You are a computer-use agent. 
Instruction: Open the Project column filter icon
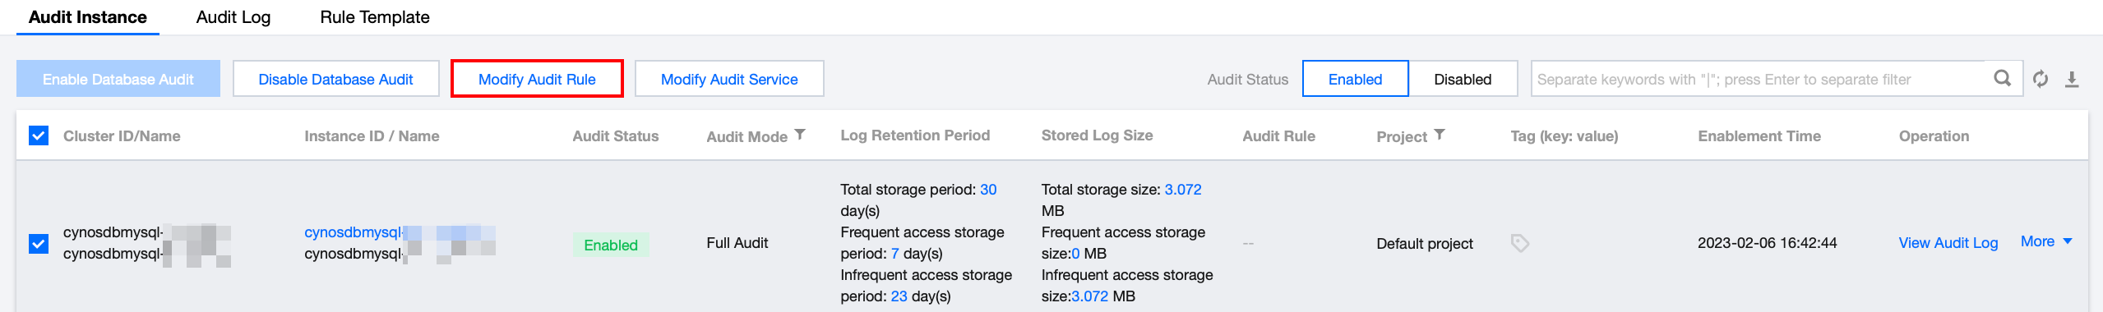[x=1439, y=135]
